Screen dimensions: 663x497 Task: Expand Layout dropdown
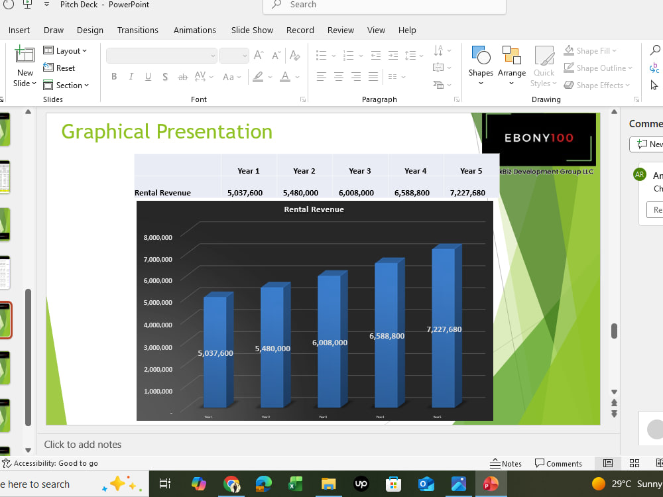[65, 51]
